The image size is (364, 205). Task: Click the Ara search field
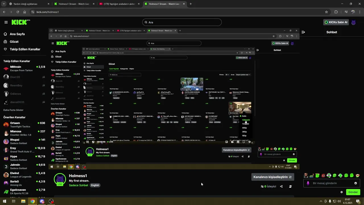tap(182, 22)
